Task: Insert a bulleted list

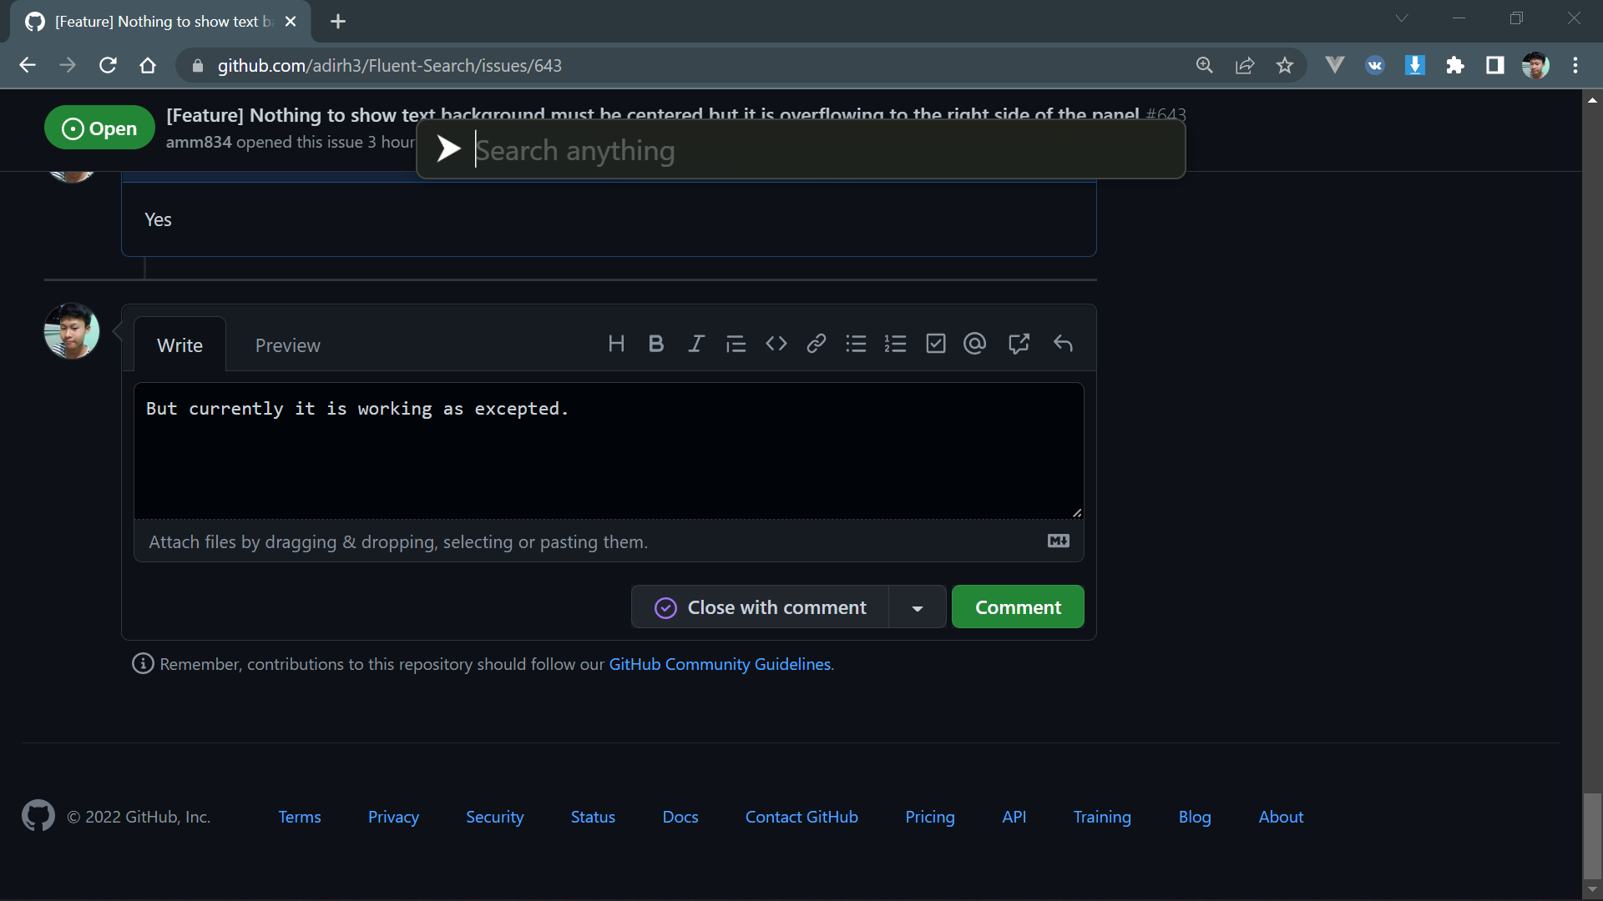Action: pos(856,344)
